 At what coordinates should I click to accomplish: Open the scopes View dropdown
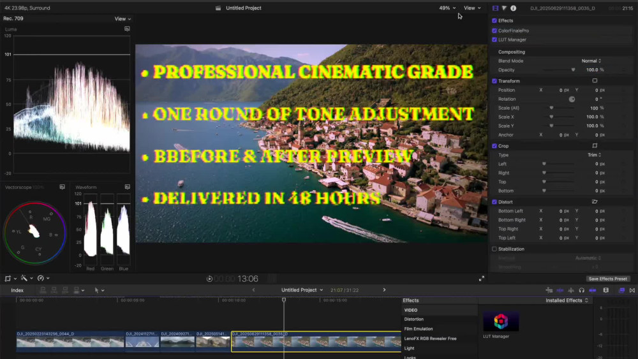click(122, 18)
